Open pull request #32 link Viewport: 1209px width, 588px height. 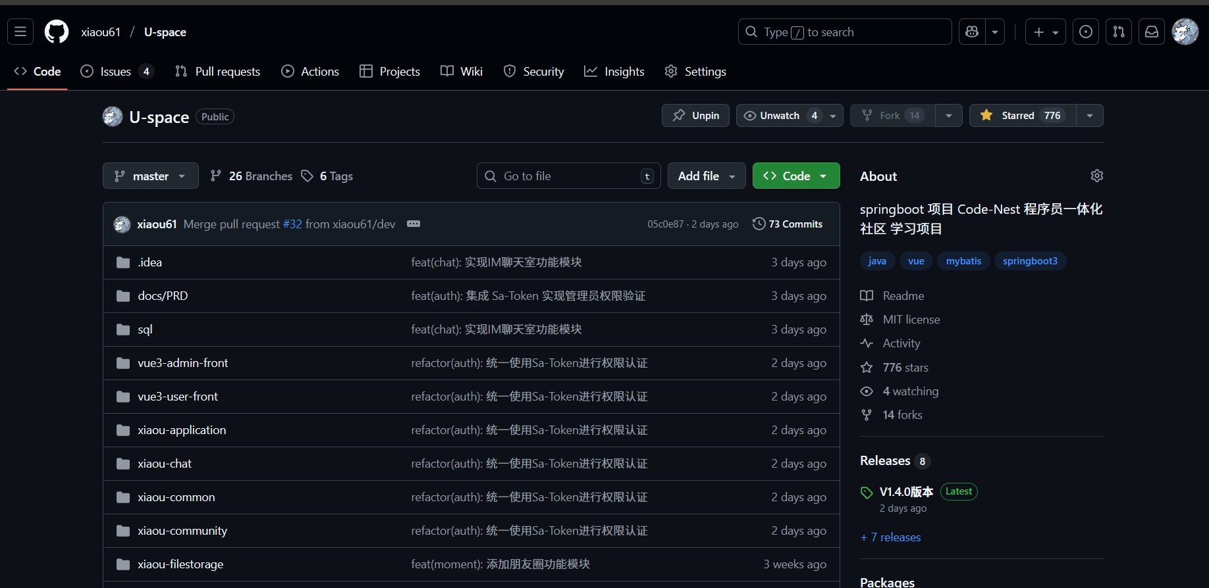tap(292, 224)
